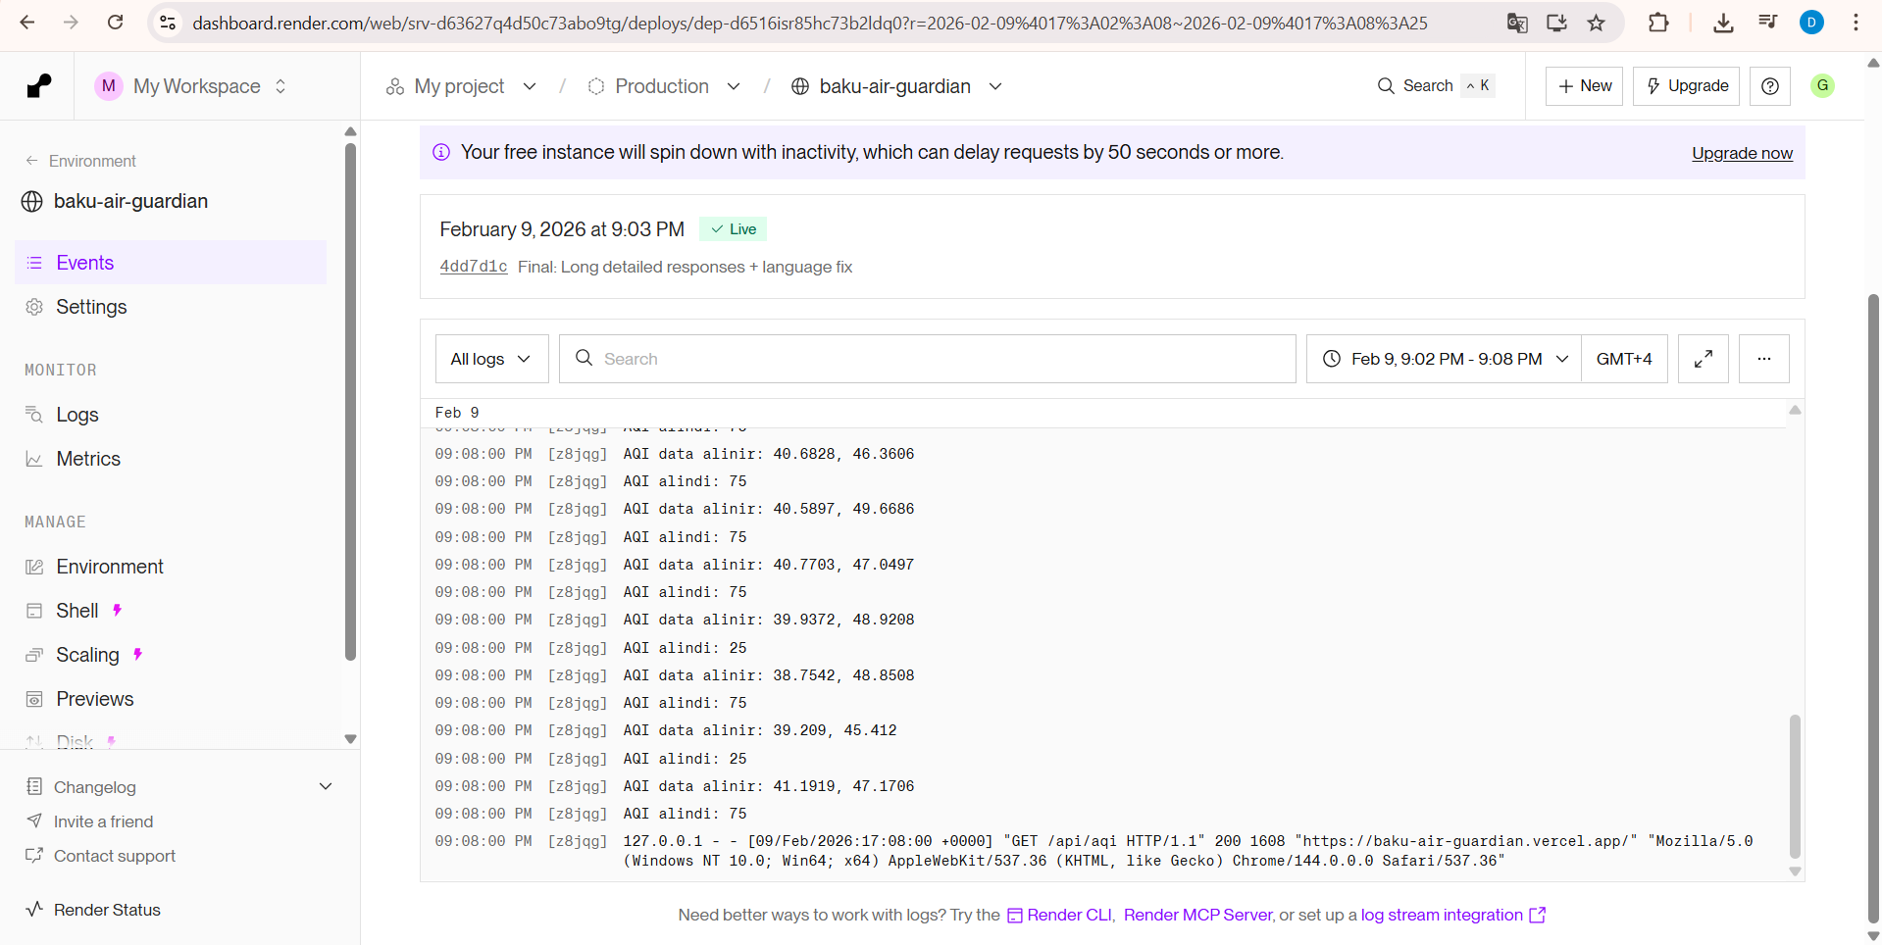
Task: Reload the page with the refresh icon
Action: point(115,23)
